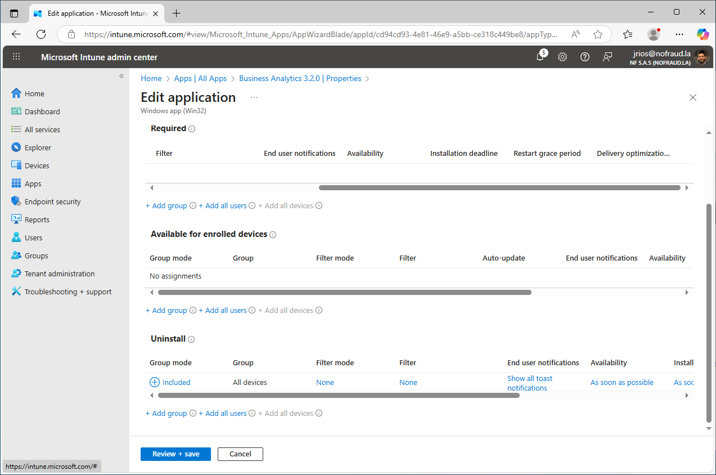Open All services list icon

point(16,129)
